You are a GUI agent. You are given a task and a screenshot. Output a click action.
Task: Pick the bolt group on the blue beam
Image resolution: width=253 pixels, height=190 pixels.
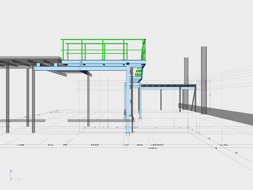click(x=79, y=68)
